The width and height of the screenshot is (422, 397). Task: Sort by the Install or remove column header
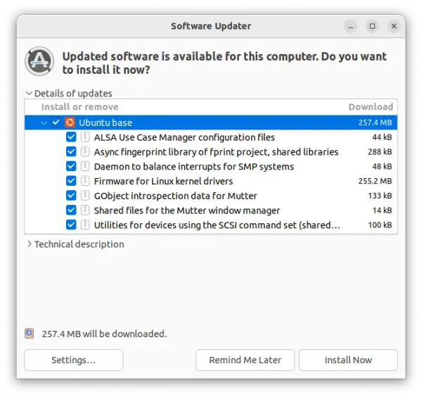pos(79,107)
